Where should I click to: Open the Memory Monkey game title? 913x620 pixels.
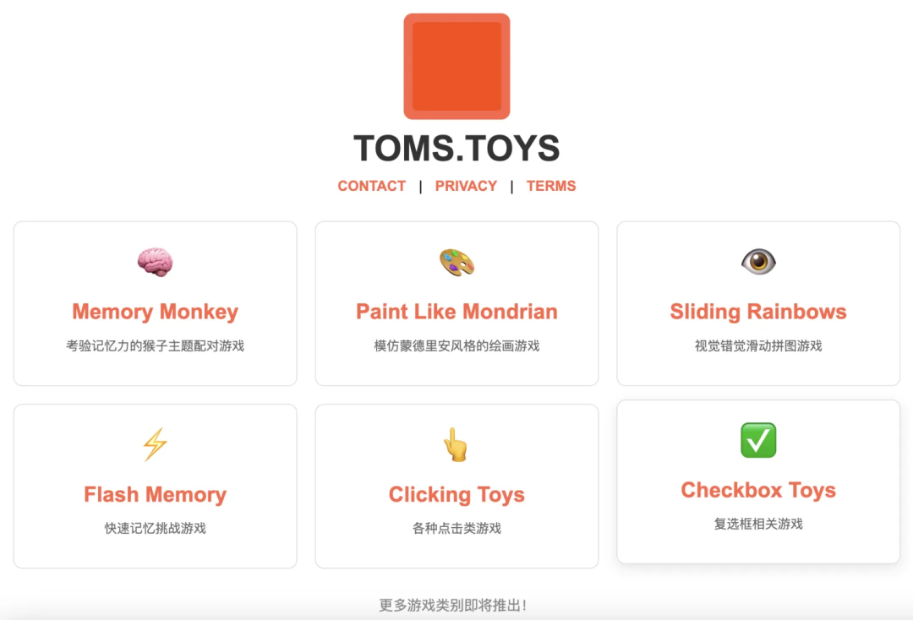[155, 312]
